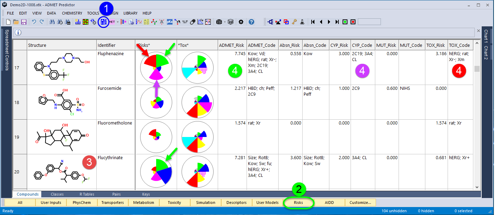Open the Chart 1 side tab

[x=486, y=36]
